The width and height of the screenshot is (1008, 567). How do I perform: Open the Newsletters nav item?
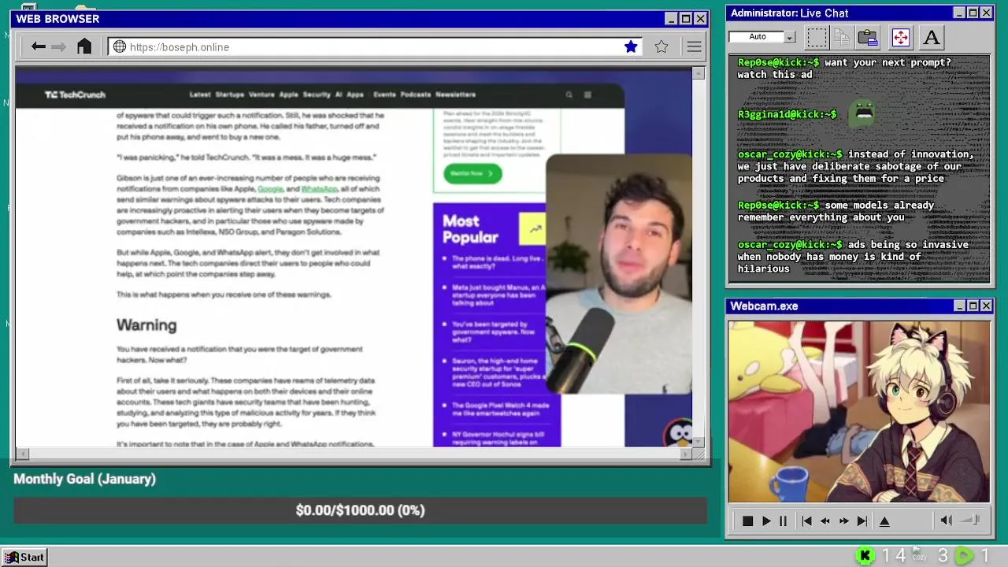point(455,94)
